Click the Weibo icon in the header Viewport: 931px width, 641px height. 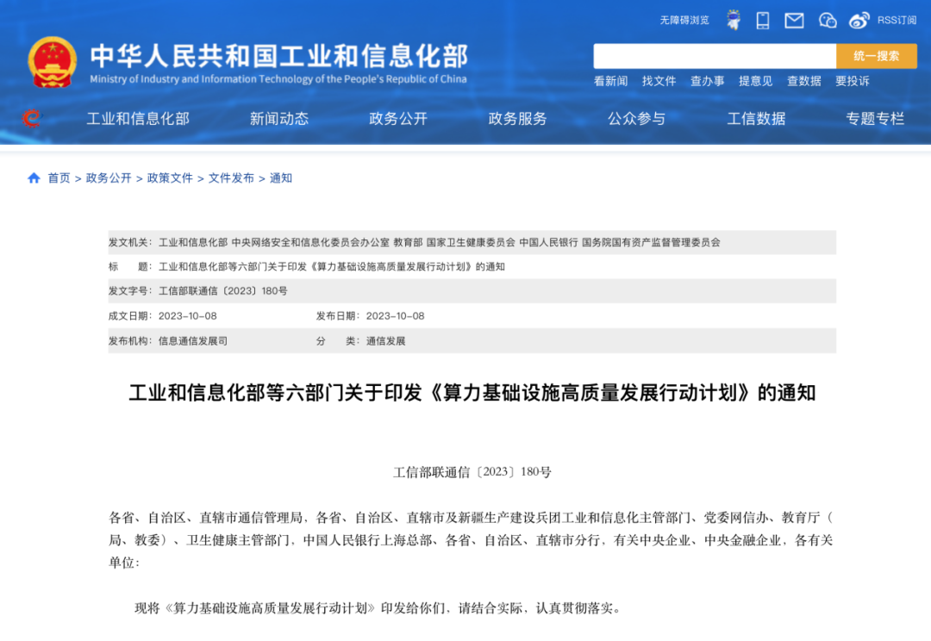[x=859, y=20]
